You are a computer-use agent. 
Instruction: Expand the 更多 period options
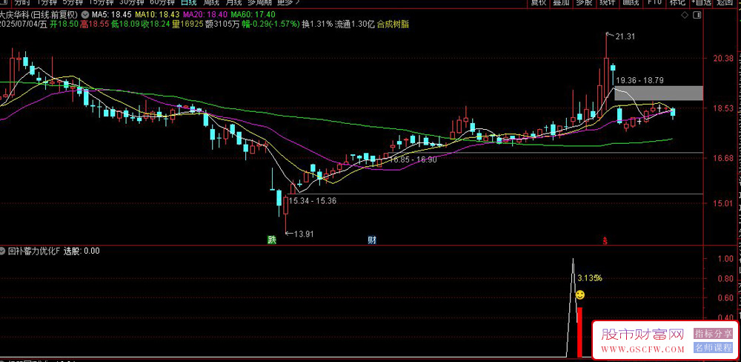click(x=288, y=2)
